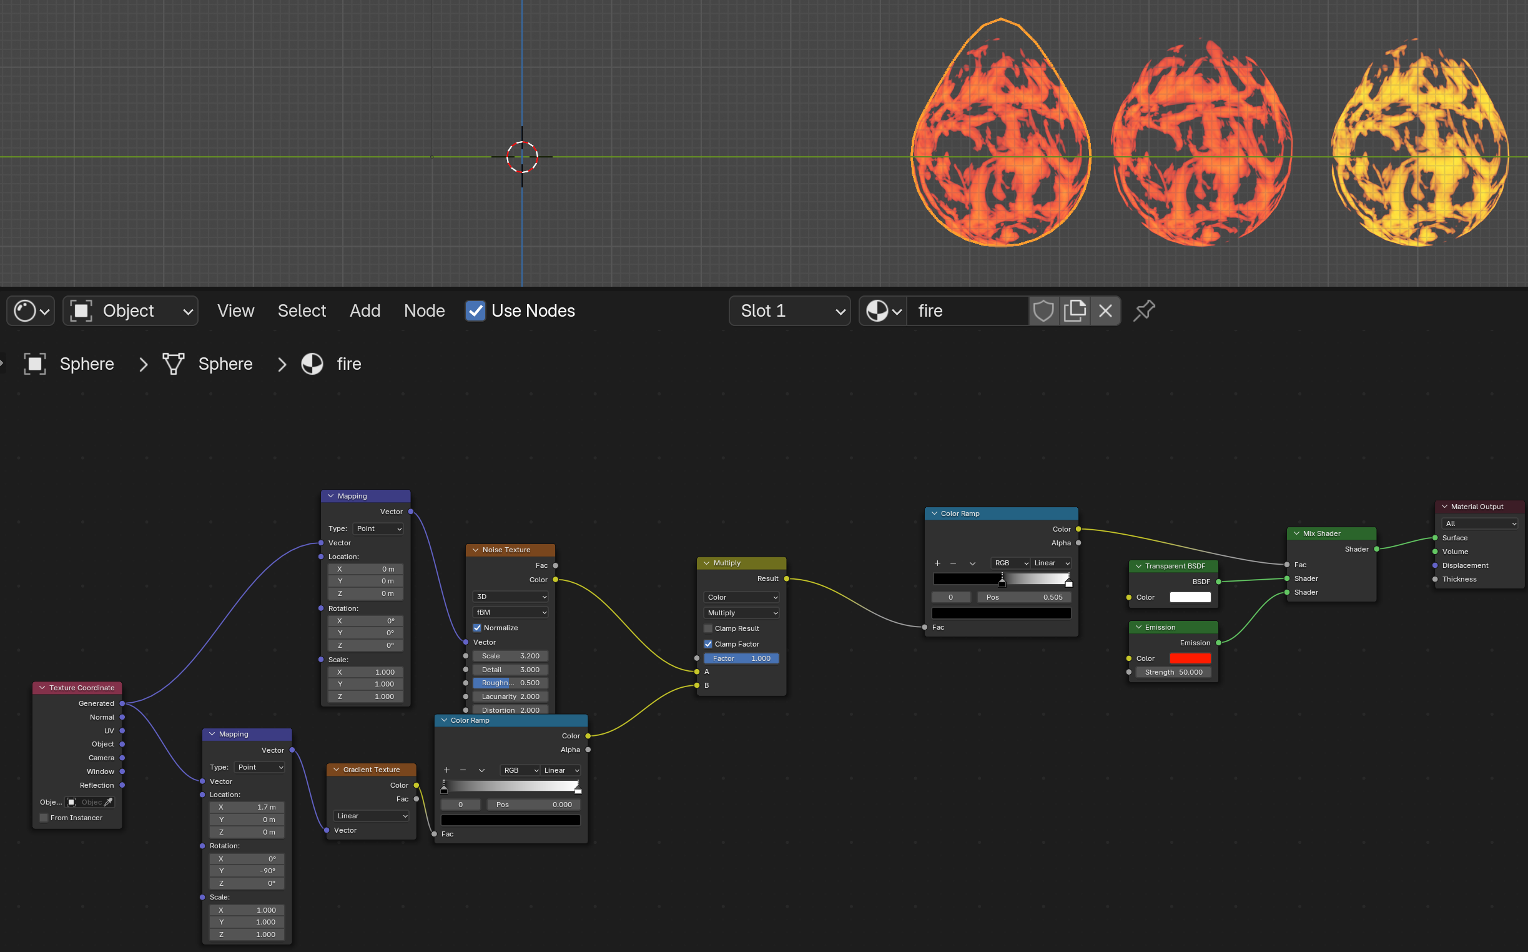Click the eyedropper in Texture Coordinate node
Image resolution: width=1528 pixels, height=952 pixels.
[108, 802]
